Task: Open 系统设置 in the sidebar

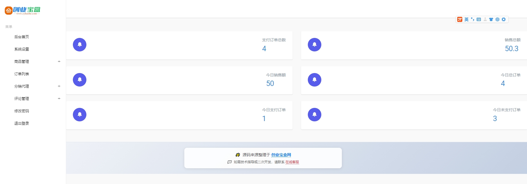Action: click(22, 49)
